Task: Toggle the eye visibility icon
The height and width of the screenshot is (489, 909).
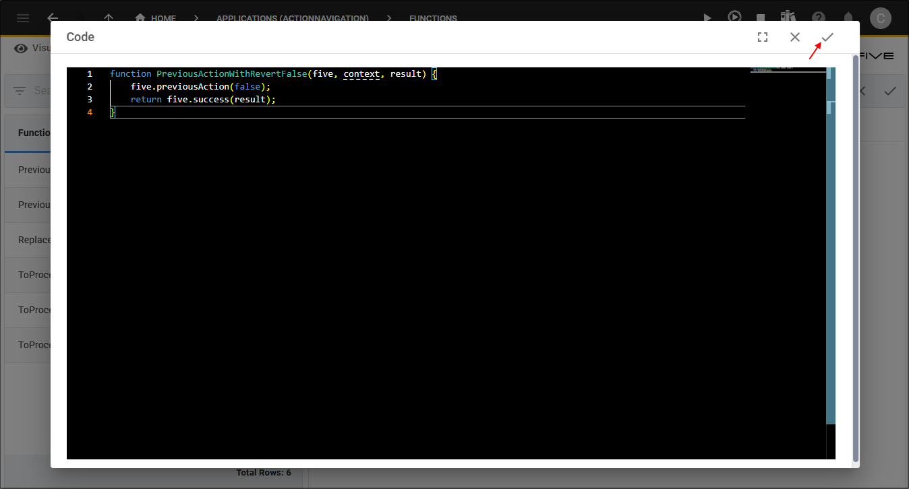Action: pos(21,48)
